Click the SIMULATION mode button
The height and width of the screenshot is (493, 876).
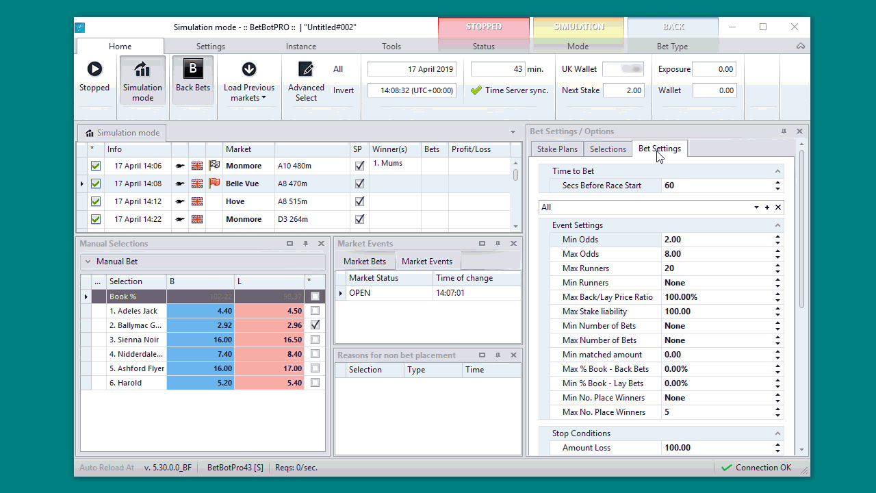point(578,27)
